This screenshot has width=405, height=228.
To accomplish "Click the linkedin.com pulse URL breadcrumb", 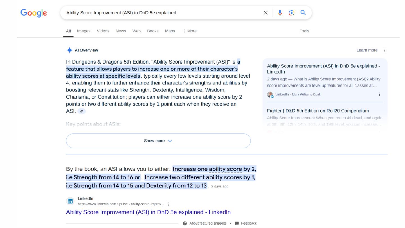I will pyautogui.click(x=121, y=204).
